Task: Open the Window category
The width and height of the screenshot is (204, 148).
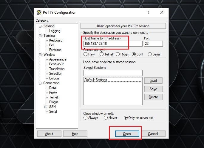Action: pos(49,55)
